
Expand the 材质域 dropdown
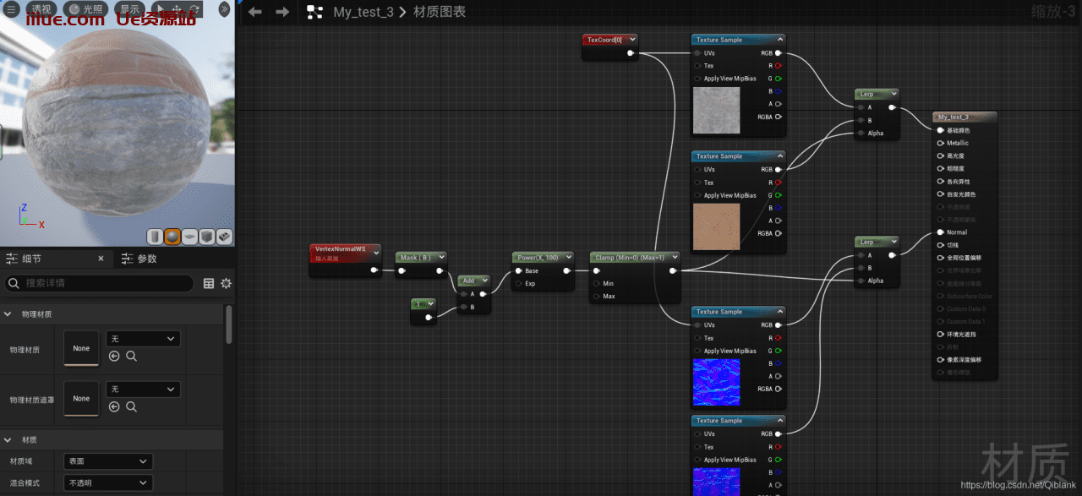coord(108,461)
